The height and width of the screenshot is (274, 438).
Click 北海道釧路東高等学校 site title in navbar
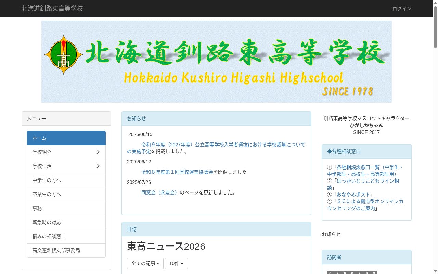pos(52,9)
